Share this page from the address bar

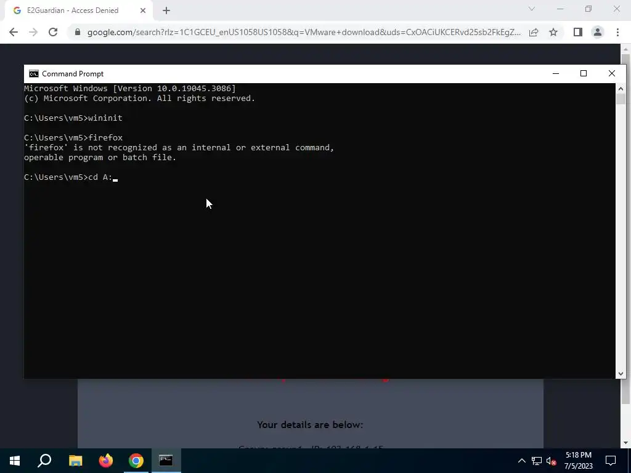click(x=534, y=32)
